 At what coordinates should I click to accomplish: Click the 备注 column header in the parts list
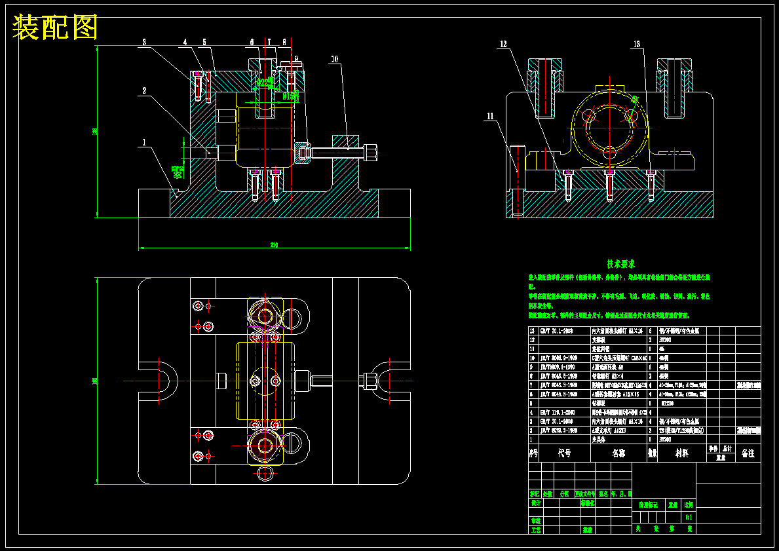pyautogui.click(x=748, y=453)
